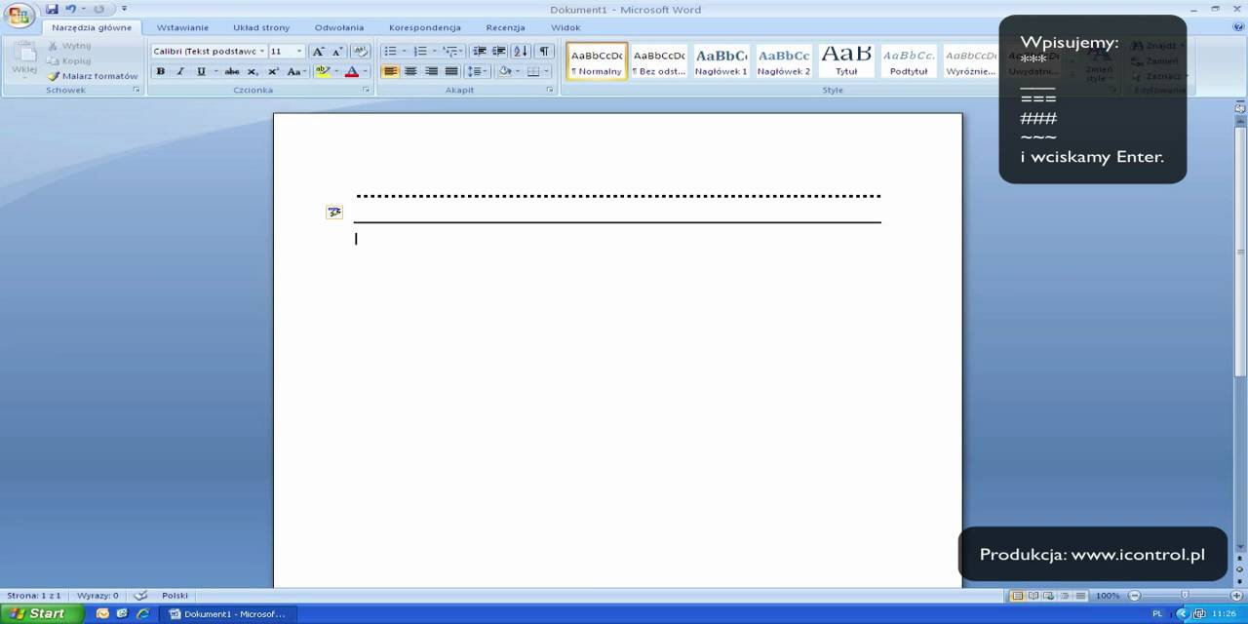Click the Wytnij cut button
The width and height of the screenshot is (1248, 624).
pos(68,46)
